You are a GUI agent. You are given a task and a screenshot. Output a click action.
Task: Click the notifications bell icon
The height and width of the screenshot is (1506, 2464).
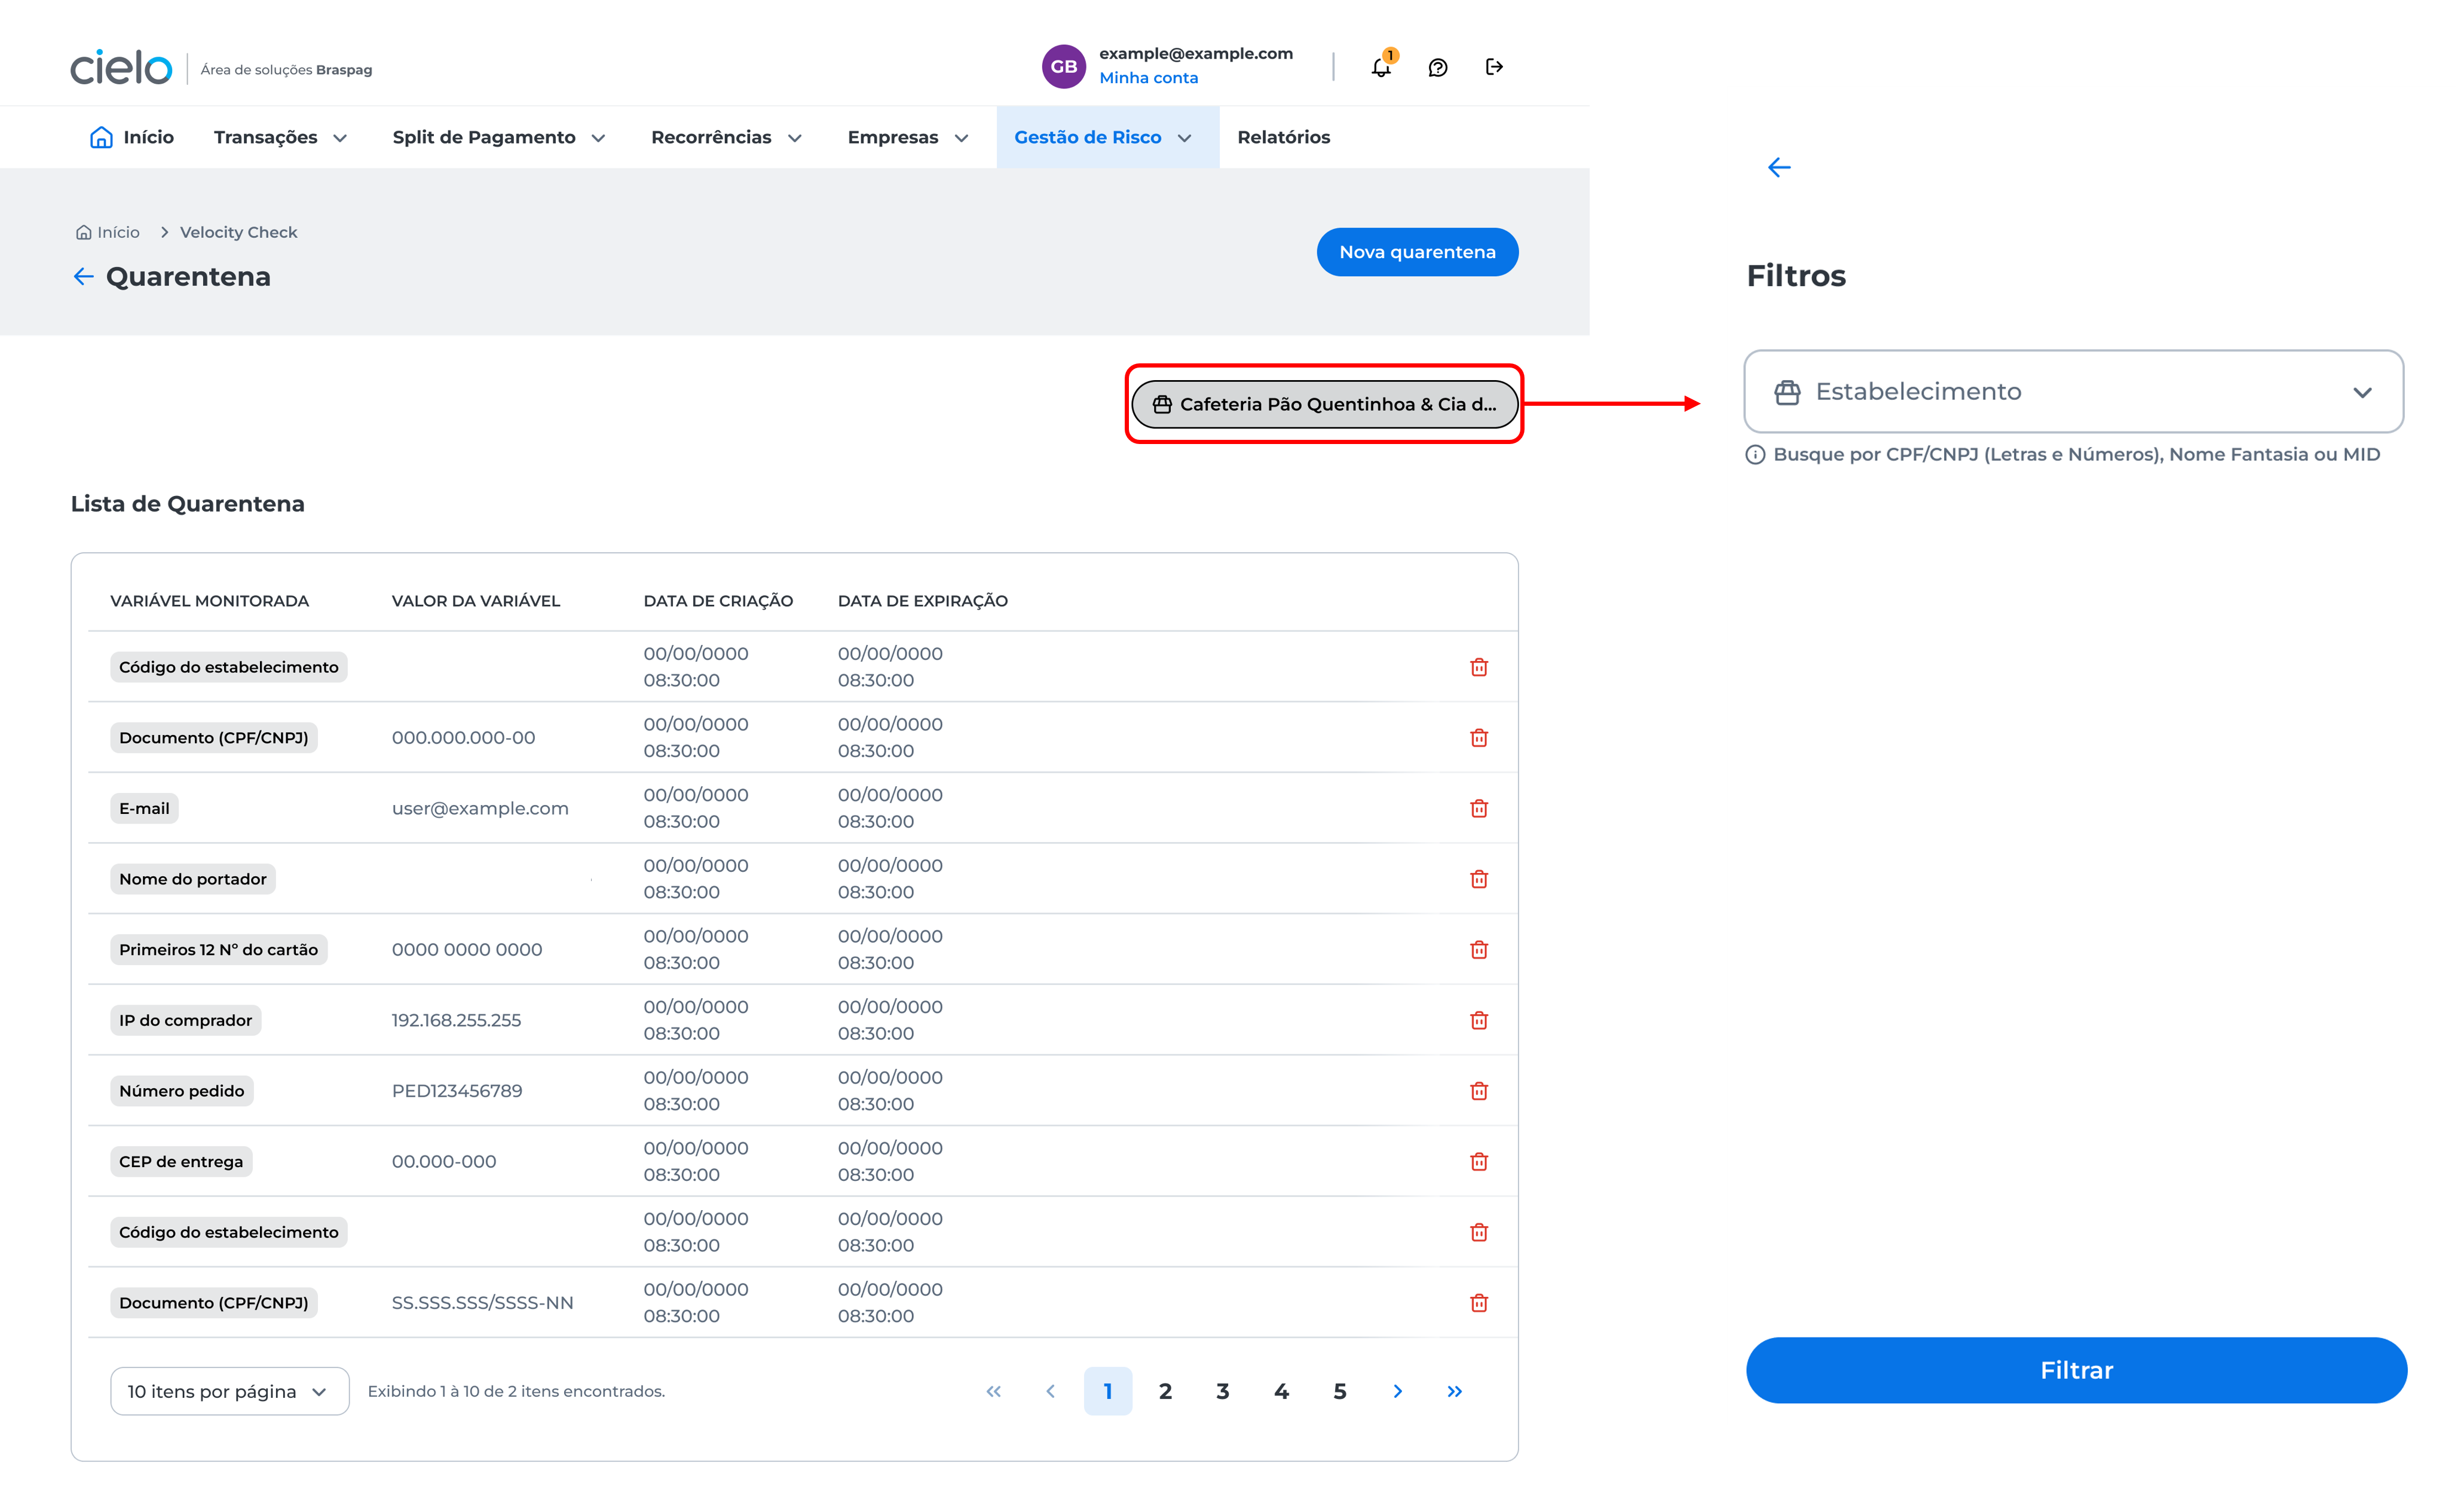coord(1381,67)
